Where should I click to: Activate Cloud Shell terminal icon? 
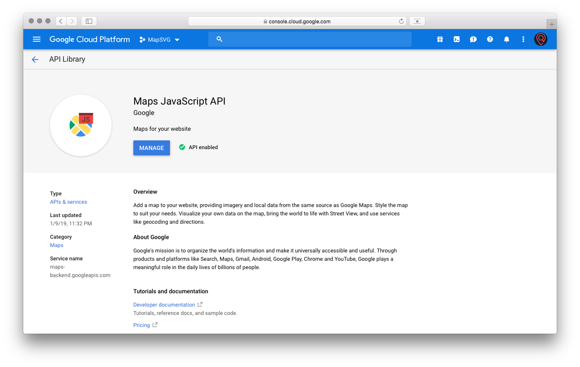pyautogui.click(x=457, y=39)
